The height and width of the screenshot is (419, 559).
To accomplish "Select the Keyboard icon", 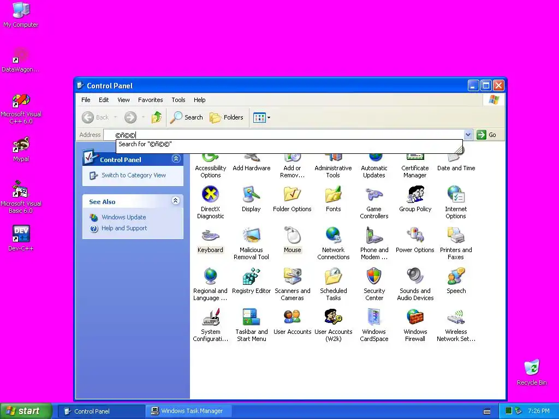I will [210, 240].
